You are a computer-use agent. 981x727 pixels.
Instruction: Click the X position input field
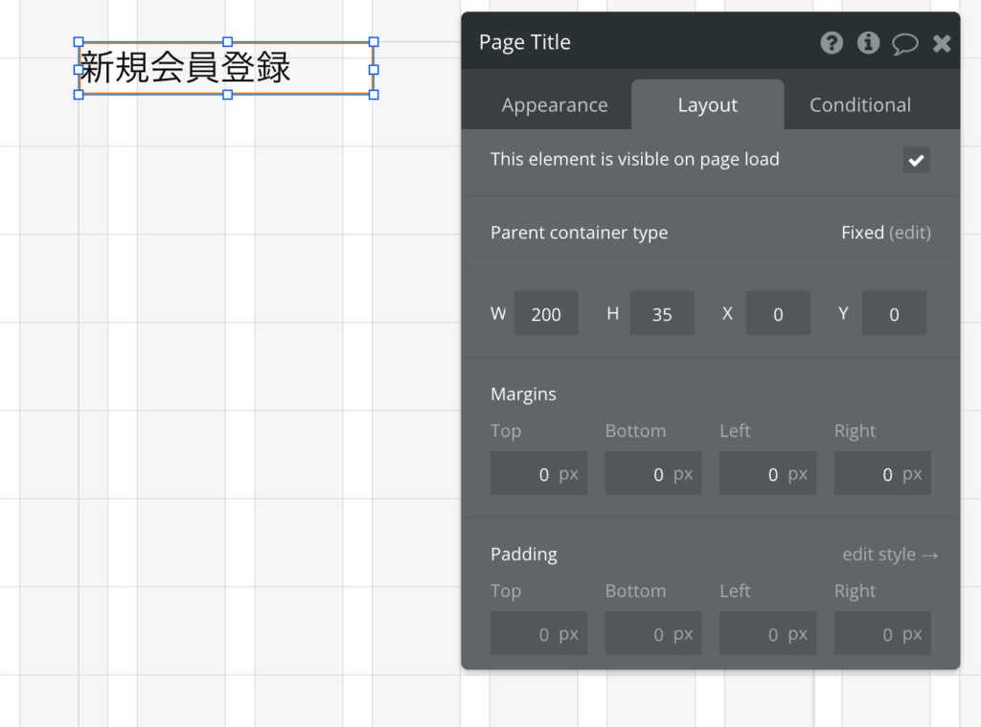pos(778,313)
